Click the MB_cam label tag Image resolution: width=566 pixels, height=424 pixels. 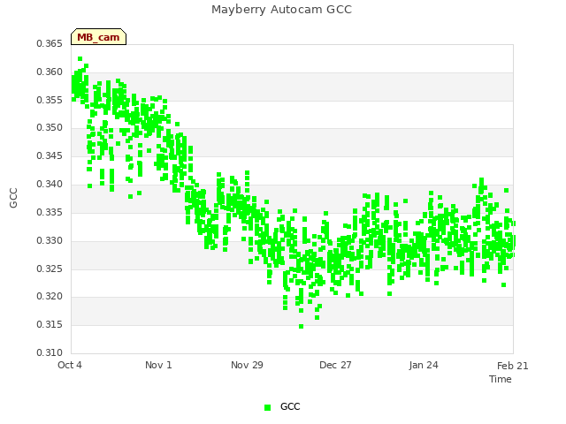pos(98,37)
